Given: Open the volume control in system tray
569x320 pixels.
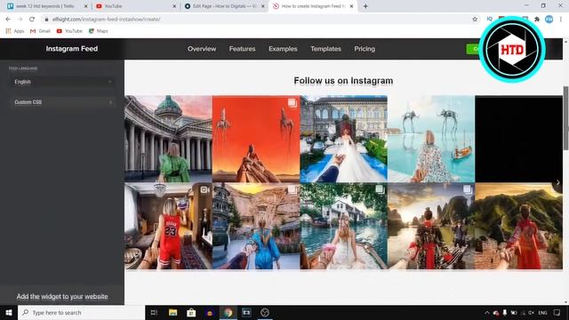Looking at the screenshot, I should [532, 312].
